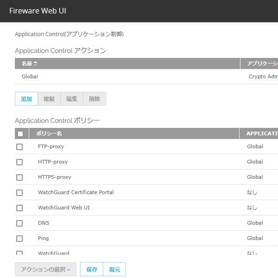Check the DNS policy checkbox
The width and height of the screenshot is (278, 278).
tap(19, 223)
